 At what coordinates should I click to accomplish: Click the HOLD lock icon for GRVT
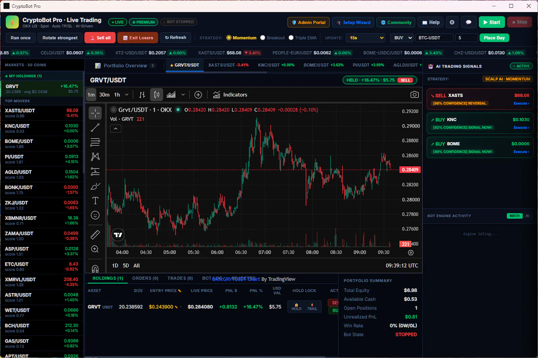coord(296,307)
